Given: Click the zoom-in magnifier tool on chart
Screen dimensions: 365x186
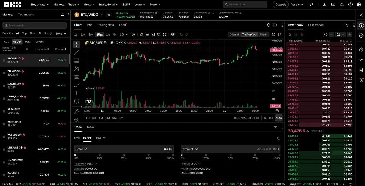Looking at the screenshot, I should [76, 120].
